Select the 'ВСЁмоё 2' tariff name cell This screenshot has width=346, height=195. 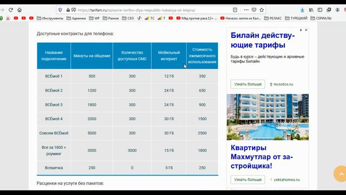tap(54, 90)
